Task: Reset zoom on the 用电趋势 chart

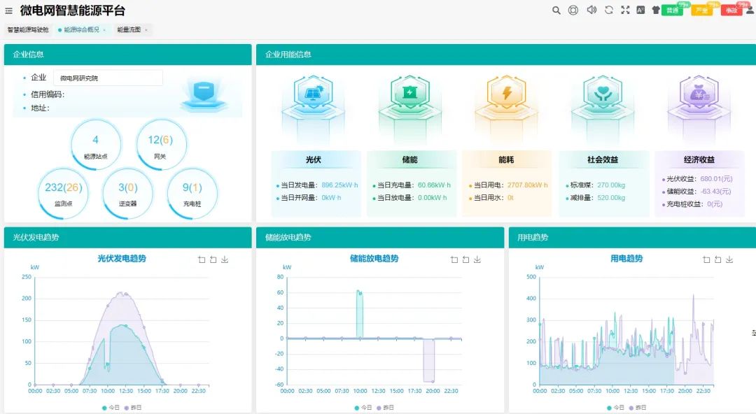Action: point(717,259)
